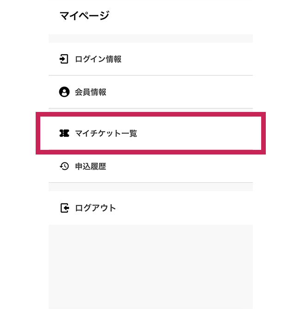Click the マイページ page heading

[84, 16]
